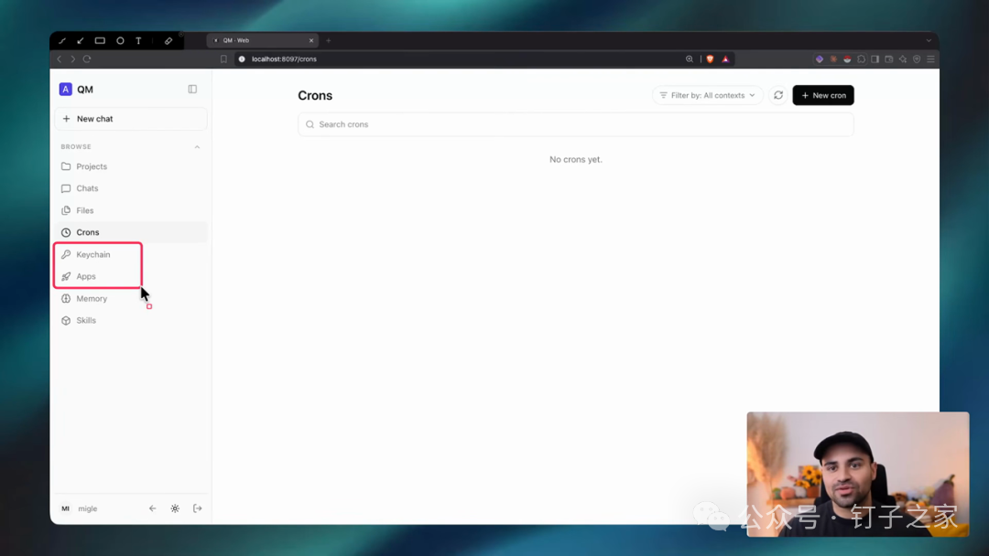Open Brave VPN shield icon
Viewport: 989px width, 556px height.
pos(917,59)
